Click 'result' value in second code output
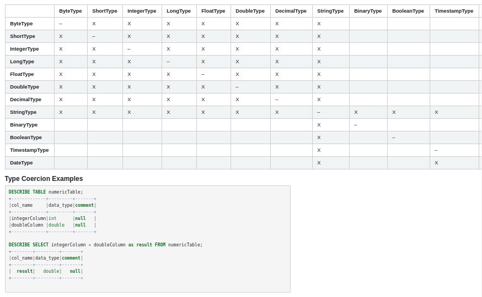Image resolution: width=482 pixels, height=297 pixels. [x=25, y=271]
